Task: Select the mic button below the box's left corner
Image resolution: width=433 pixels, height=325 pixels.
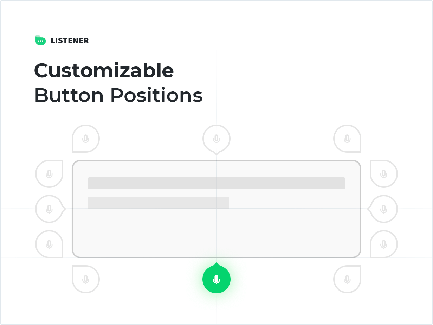Action: pyautogui.click(x=86, y=279)
